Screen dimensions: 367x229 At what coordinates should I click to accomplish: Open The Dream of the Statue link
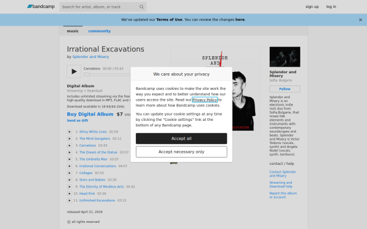tap(98, 152)
